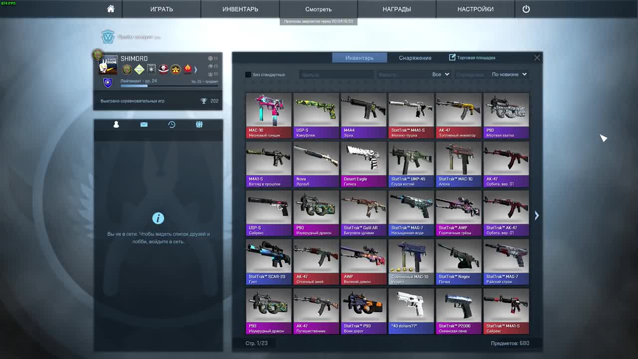Select the StatTrak Negev Почва item
The image size is (638, 359).
pos(459,262)
